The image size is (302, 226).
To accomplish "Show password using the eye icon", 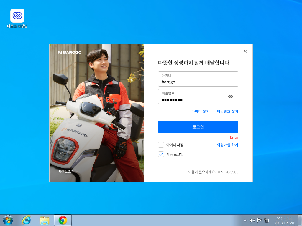I will click(x=231, y=97).
